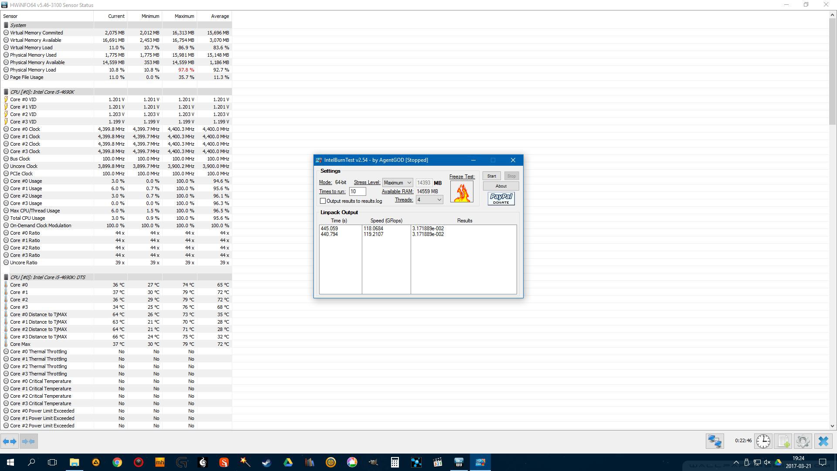Click the About button in IntelBurnTest
This screenshot has height=471, width=837.
coord(501,186)
